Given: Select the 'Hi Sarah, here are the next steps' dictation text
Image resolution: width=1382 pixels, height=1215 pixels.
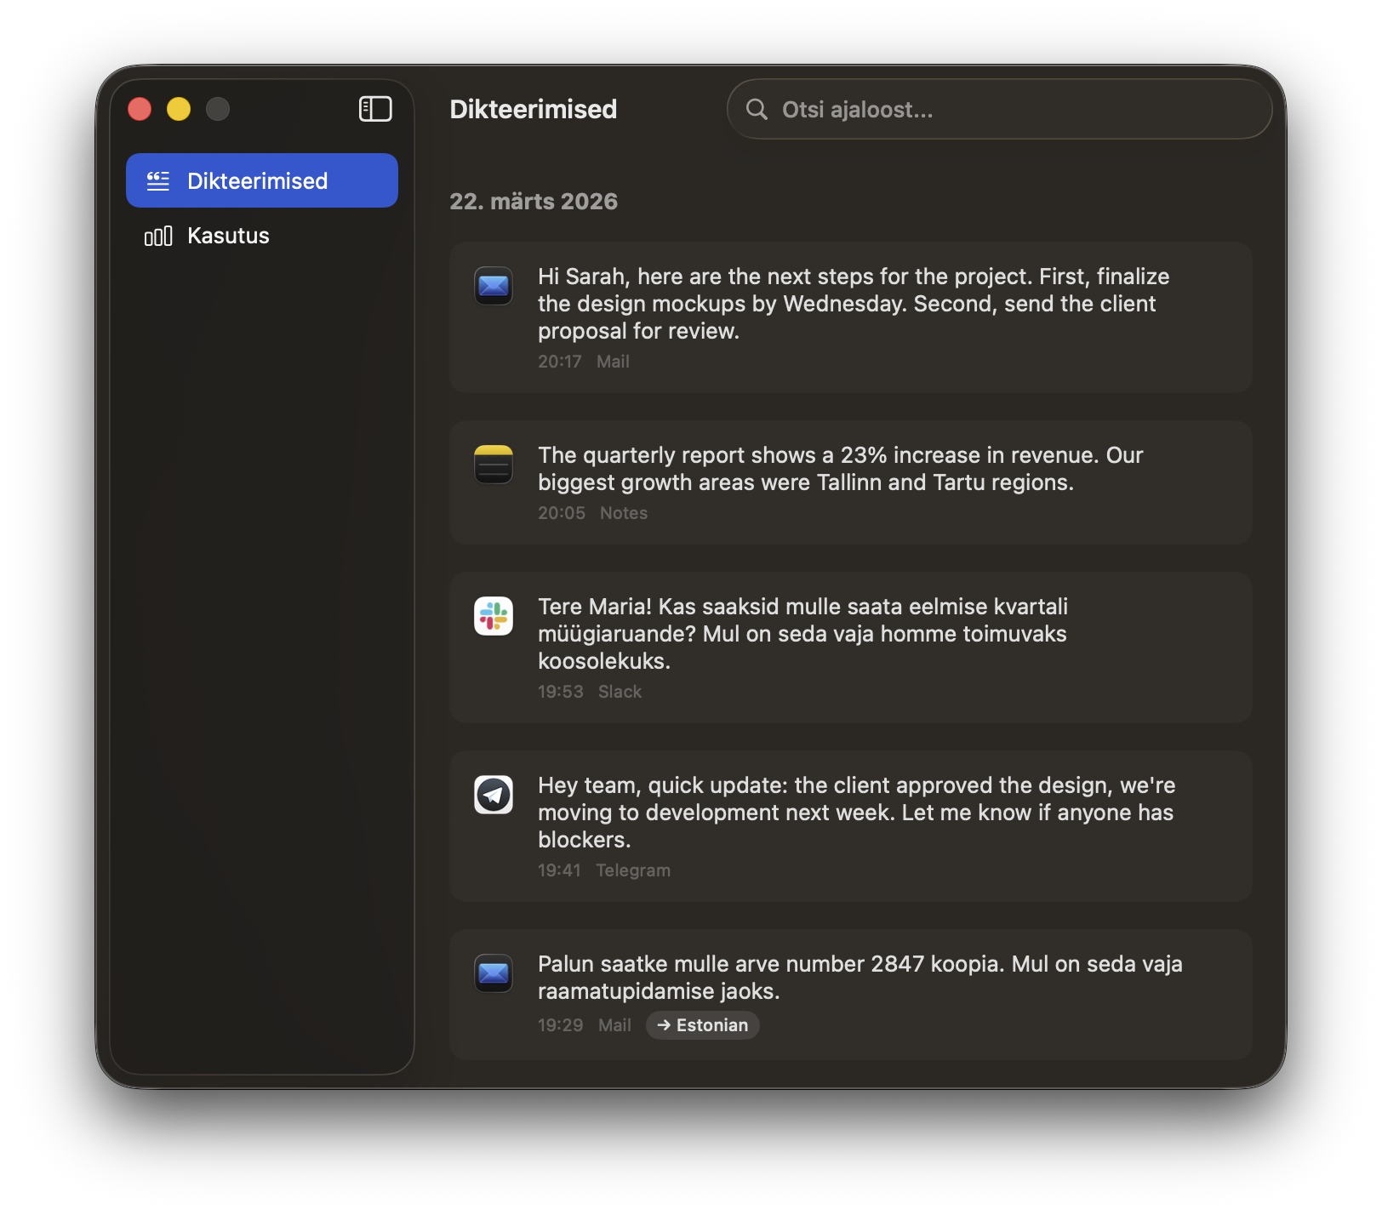Looking at the screenshot, I should click(x=854, y=304).
